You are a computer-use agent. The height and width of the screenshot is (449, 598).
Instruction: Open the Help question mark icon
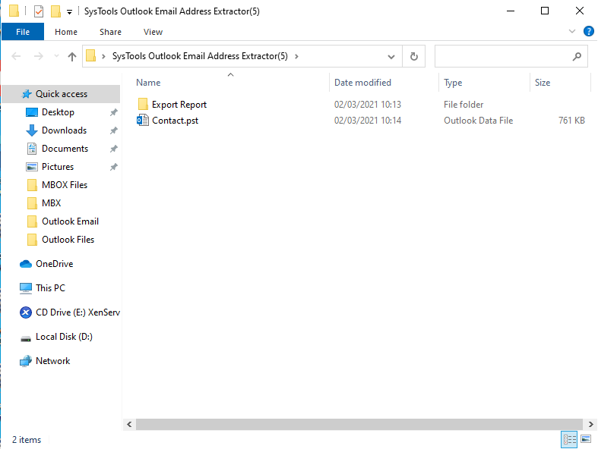pos(588,31)
